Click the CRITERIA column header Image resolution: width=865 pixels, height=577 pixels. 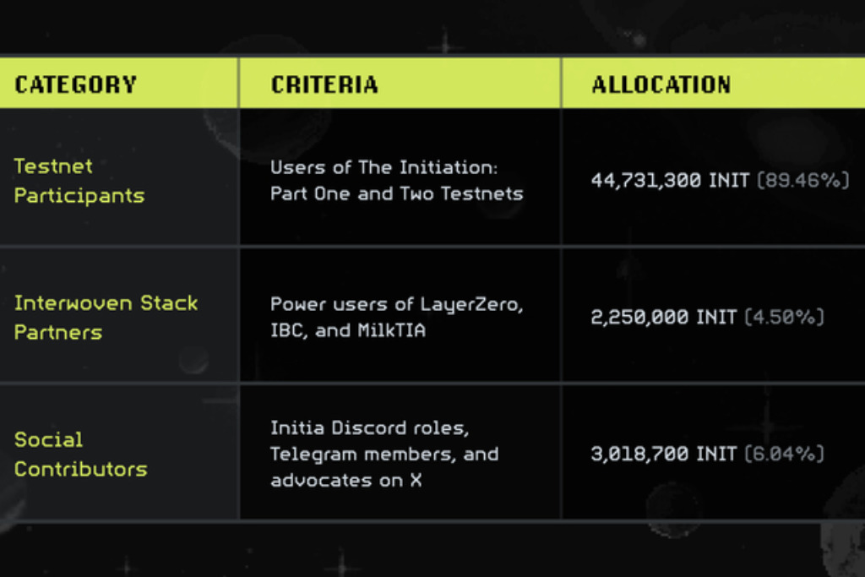[x=324, y=85]
